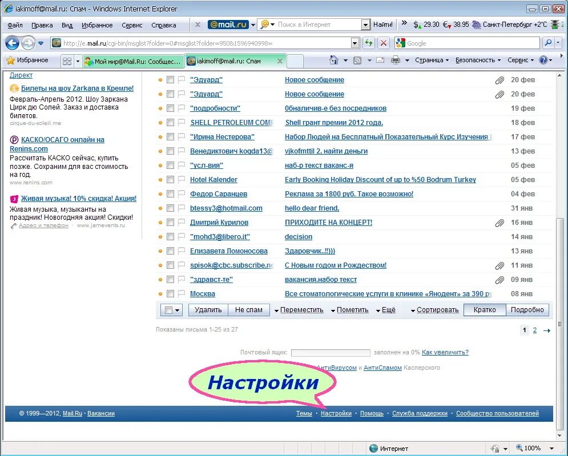
Task: Open the Пометить dropdown
Action: pyautogui.click(x=349, y=310)
